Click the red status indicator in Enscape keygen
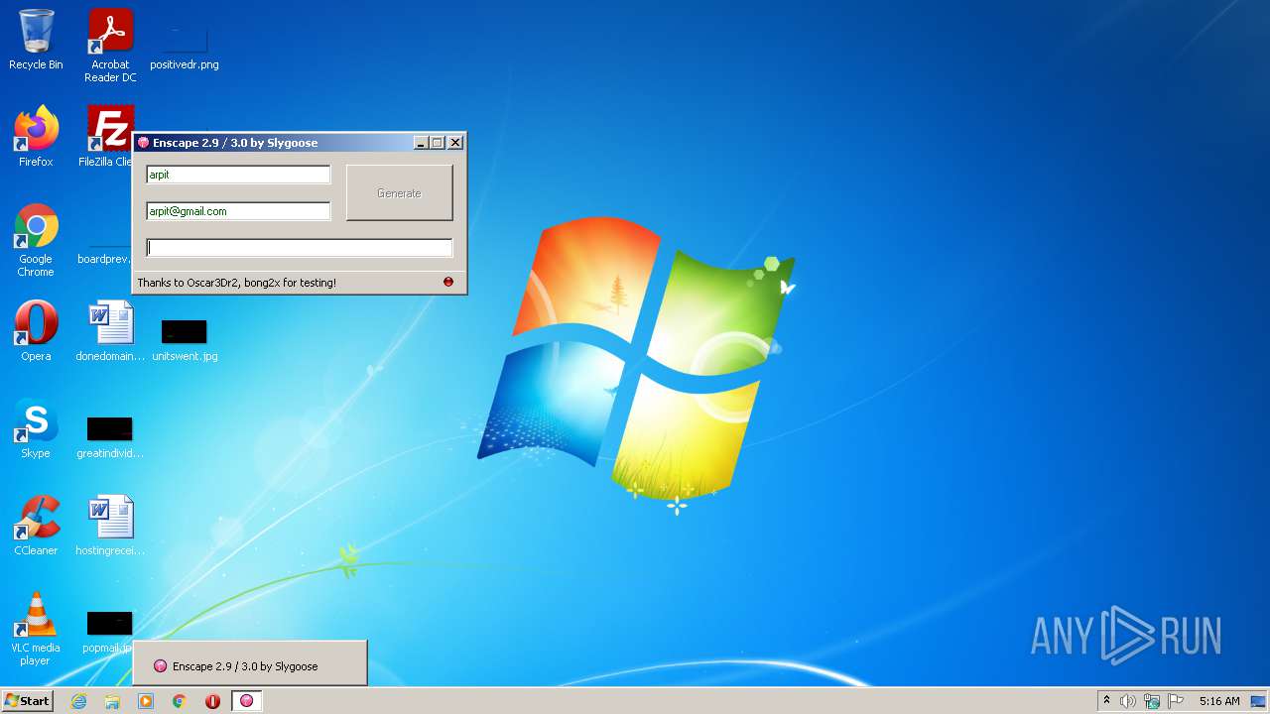Viewport: 1270px width, 714px height. point(448,282)
